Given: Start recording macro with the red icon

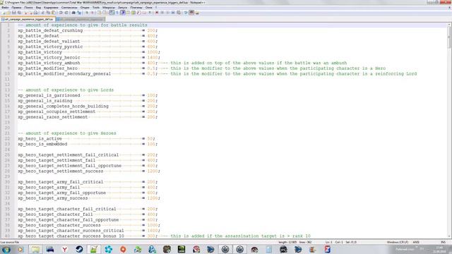Looking at the screenshot, I should tap(157, 13).
